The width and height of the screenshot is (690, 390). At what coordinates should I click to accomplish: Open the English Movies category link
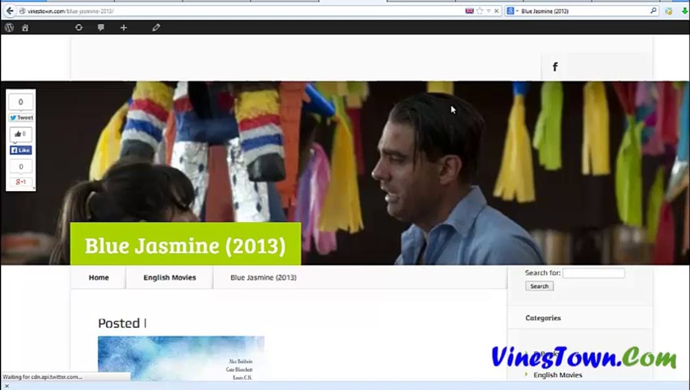click(x=558, y=375)
